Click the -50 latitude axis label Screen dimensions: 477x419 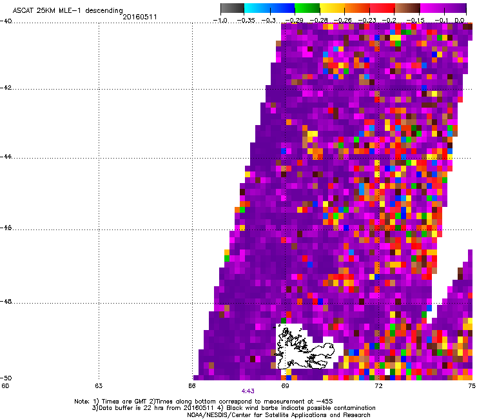pos(6,378)
